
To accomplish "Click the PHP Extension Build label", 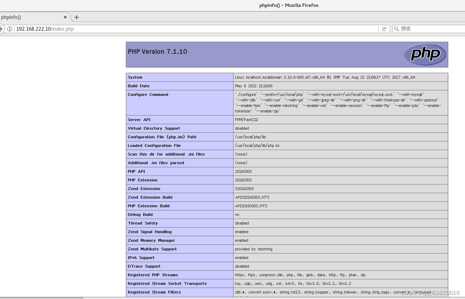I will coord(149,206).
